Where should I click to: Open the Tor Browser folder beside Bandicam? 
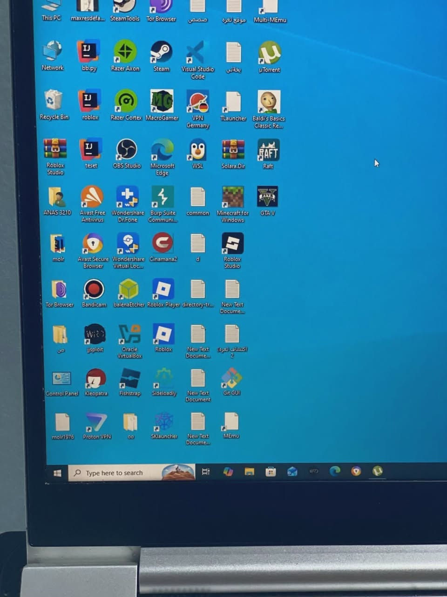(x=59, y=290)
